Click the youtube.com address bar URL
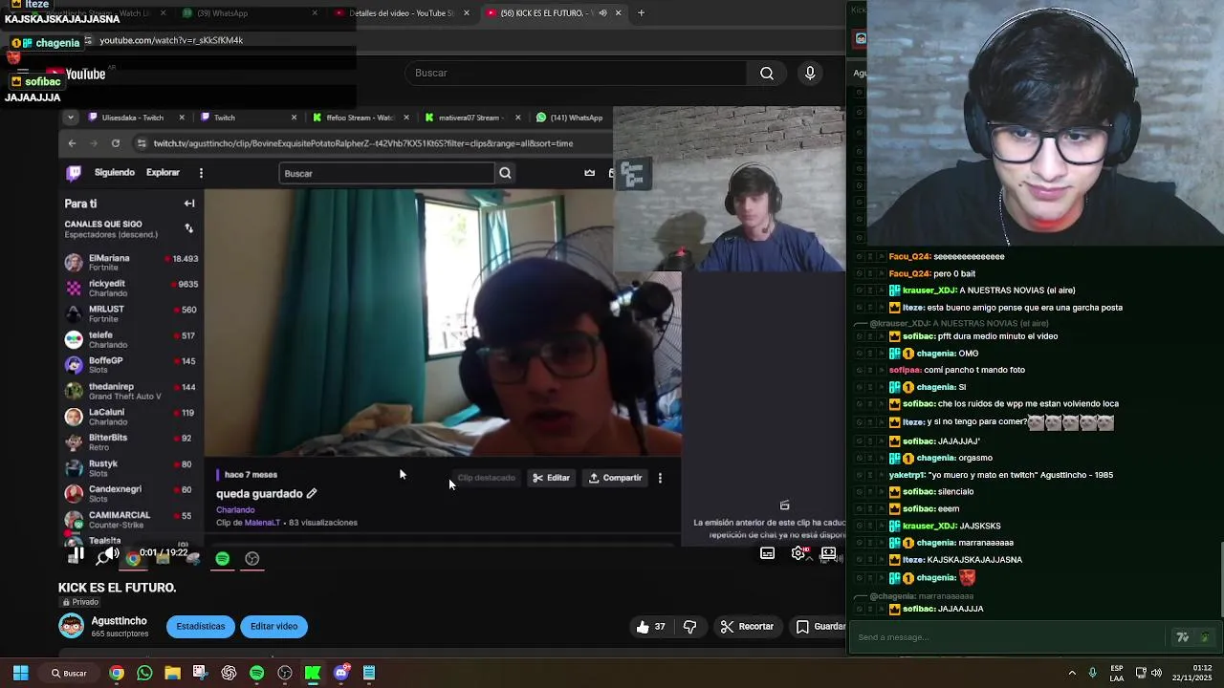The height and width of the screenshot is (688, 1224). pos(171,40)
